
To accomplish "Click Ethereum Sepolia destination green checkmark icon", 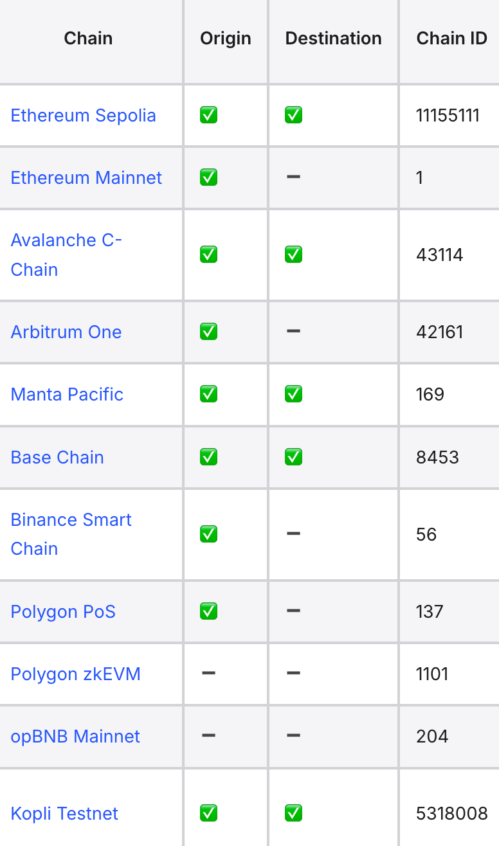I will 293,115.
